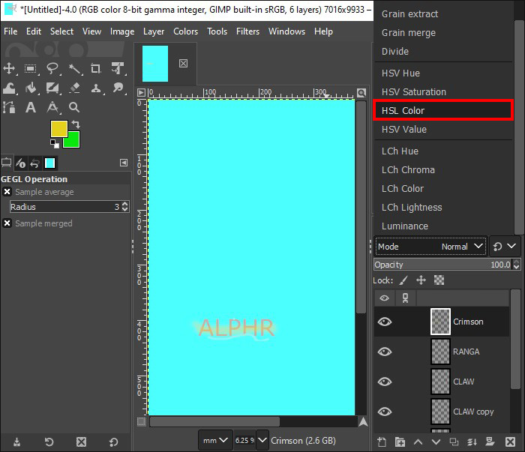Open the layer Mode dropdown
Screen dimensions: 525x452
(430, 247)
